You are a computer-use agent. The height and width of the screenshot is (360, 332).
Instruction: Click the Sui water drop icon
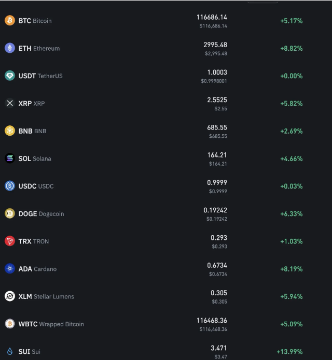point(10,351)
